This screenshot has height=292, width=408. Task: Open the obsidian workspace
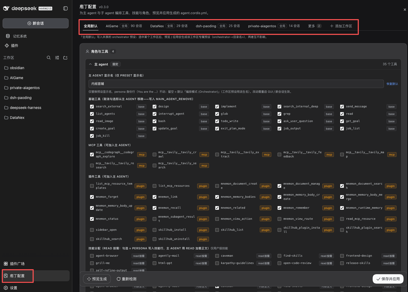(x=36, y=68)
